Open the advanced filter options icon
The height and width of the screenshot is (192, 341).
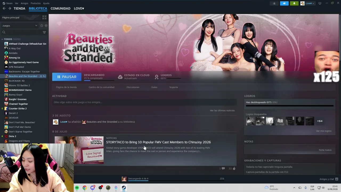[44, 32]
